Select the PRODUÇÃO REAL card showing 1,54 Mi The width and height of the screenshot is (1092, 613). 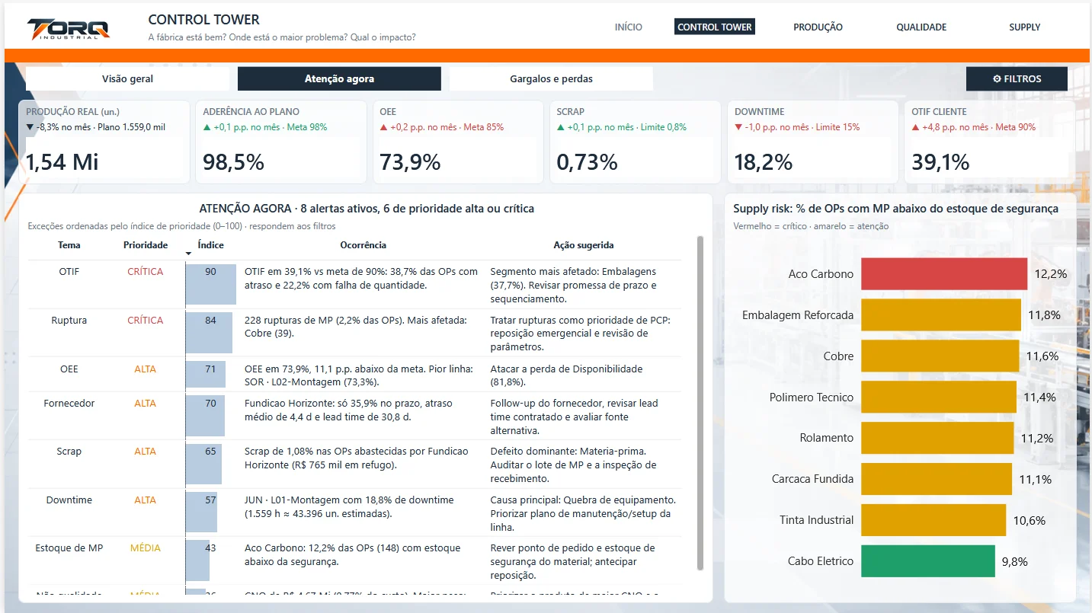coord(104,142)
